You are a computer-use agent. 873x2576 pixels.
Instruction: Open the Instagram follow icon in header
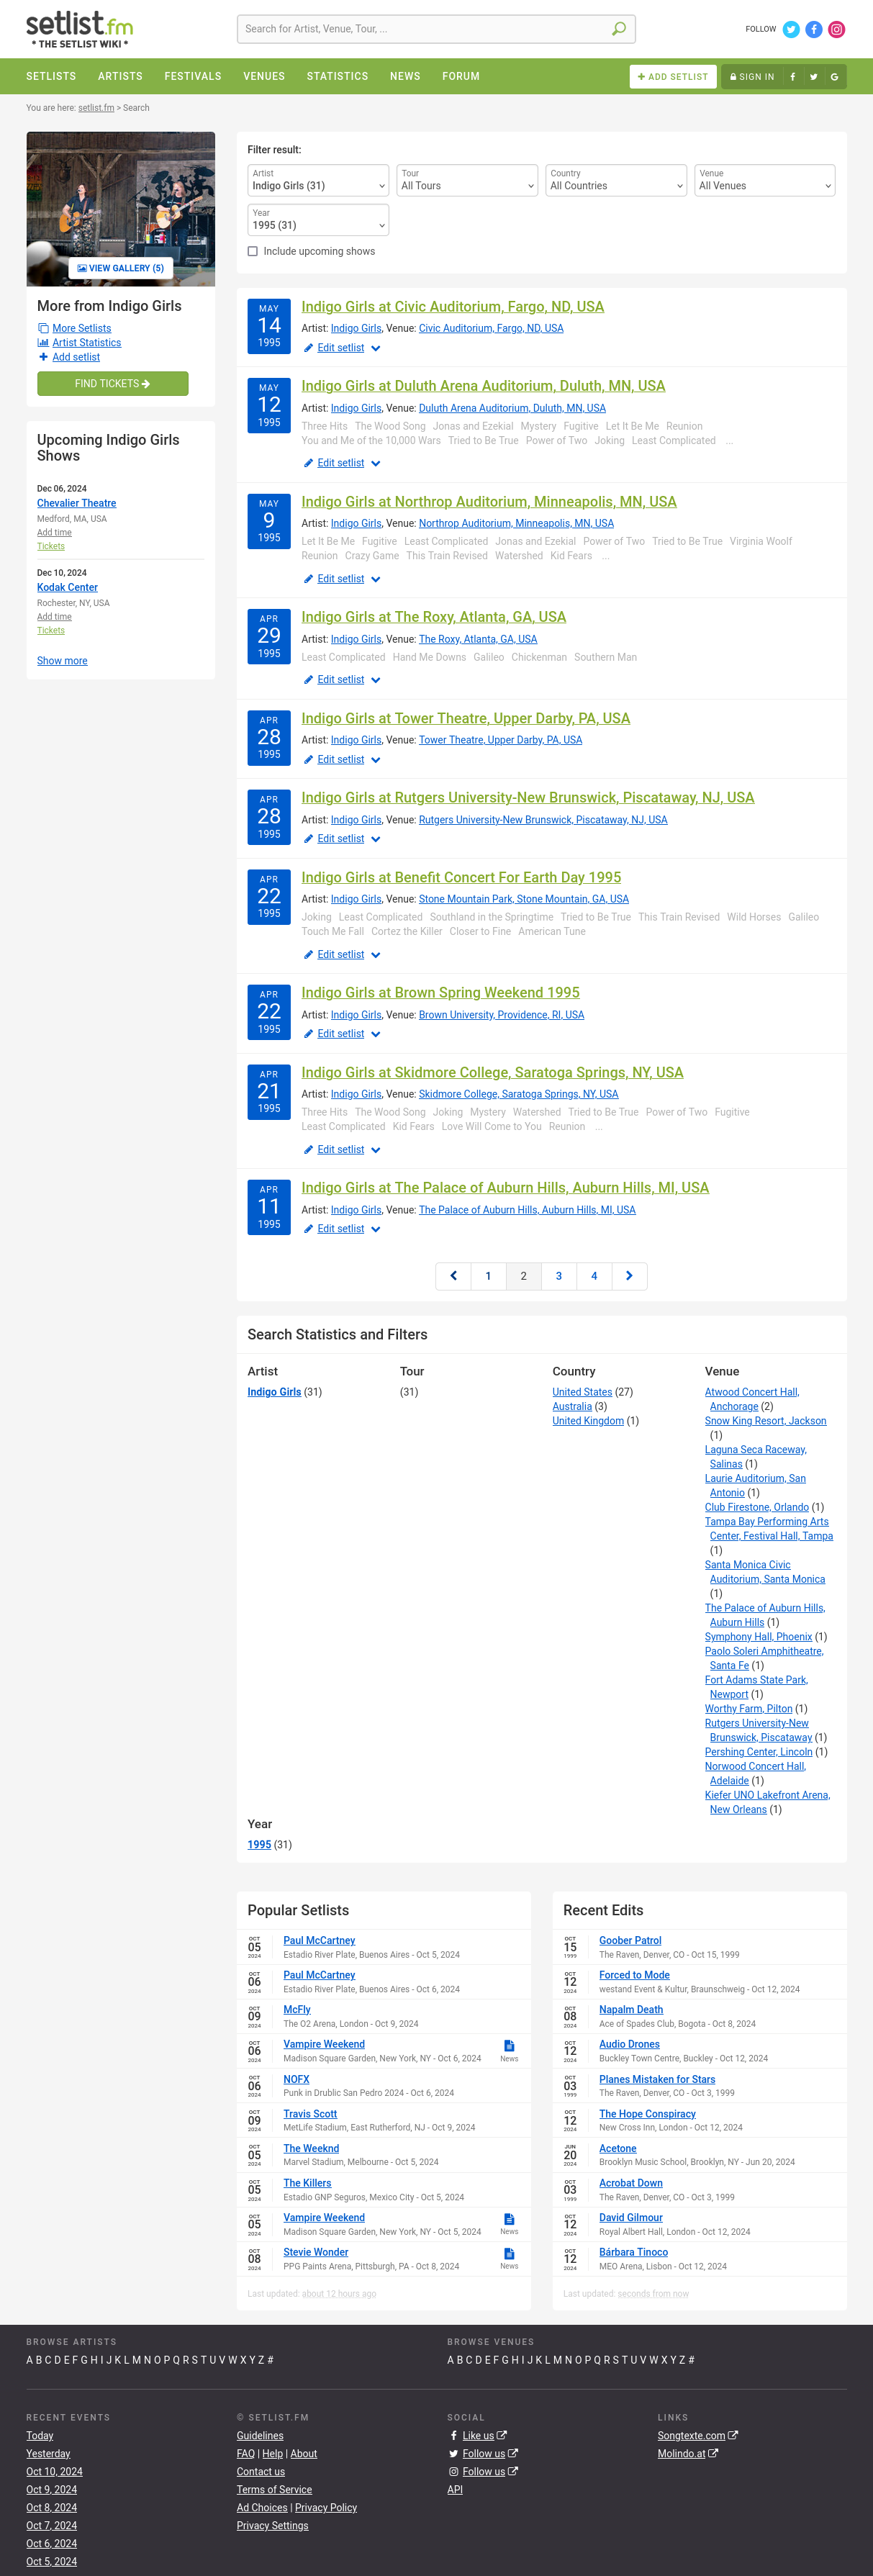[837, 29]
